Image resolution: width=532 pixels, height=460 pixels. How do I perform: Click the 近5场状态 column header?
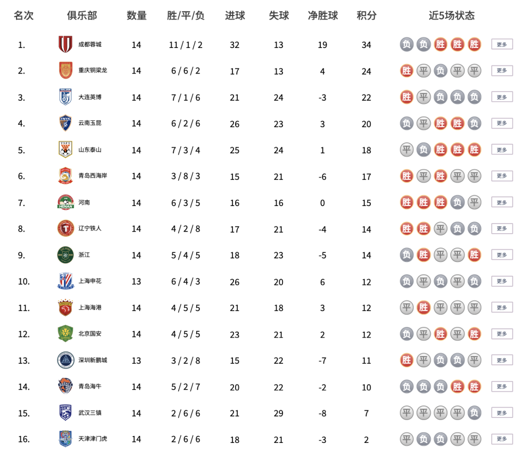[452, 15]
